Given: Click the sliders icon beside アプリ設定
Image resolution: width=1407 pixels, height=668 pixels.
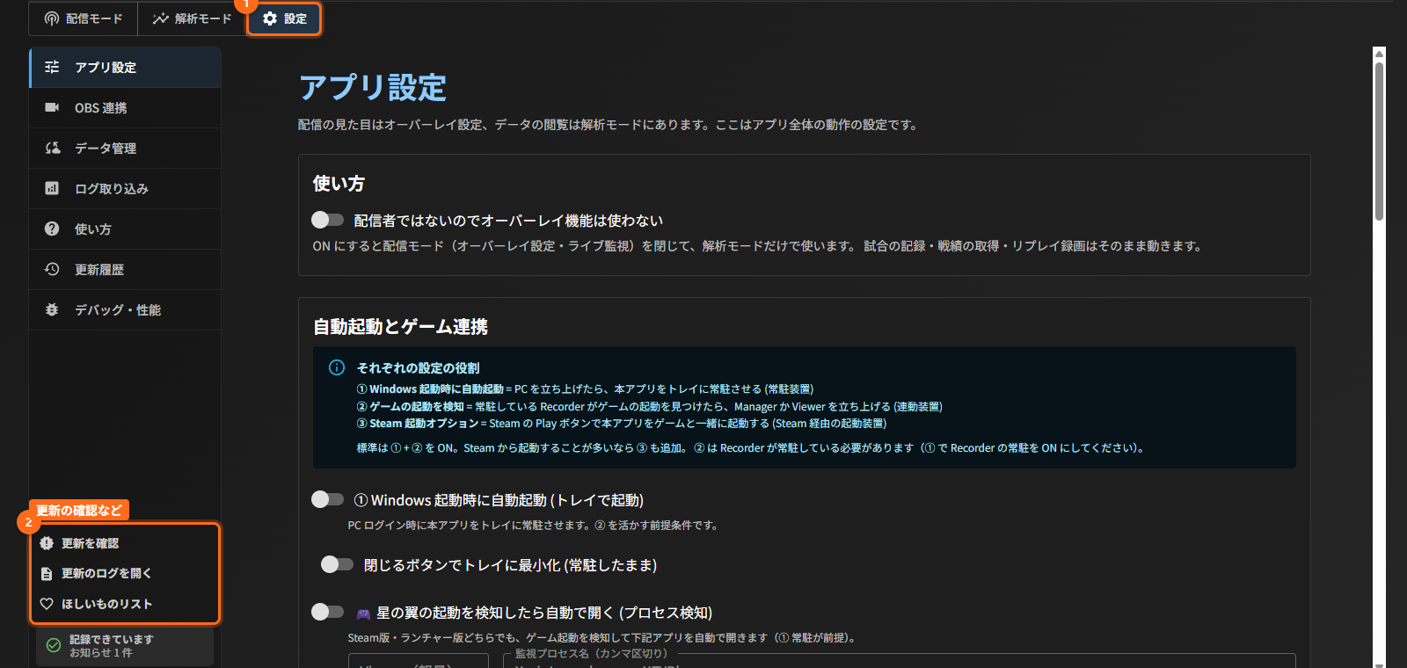Looking at the screenshot, I should coord(52,68).
